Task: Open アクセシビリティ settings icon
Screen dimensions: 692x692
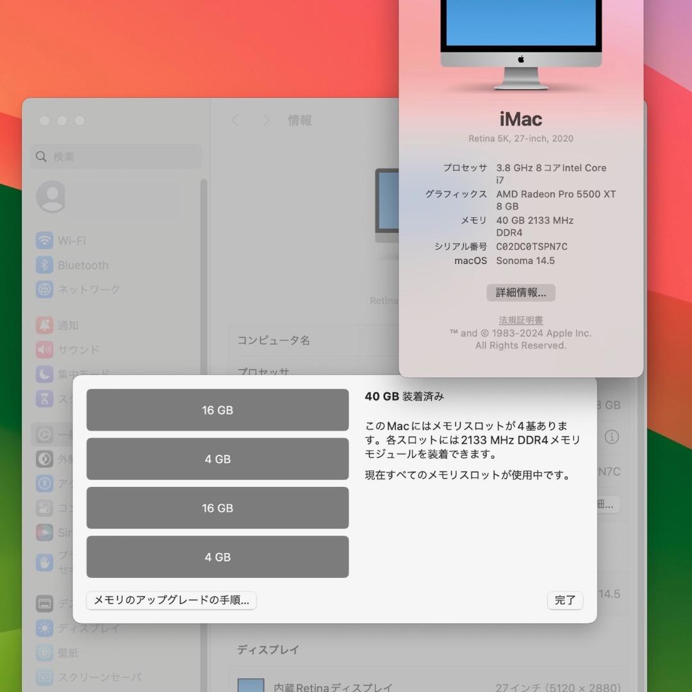Action: [x=44, y=483]
